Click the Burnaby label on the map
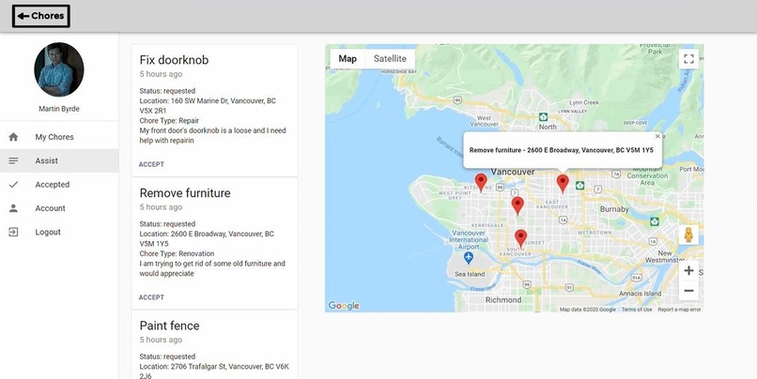 (x=614, y=209)
